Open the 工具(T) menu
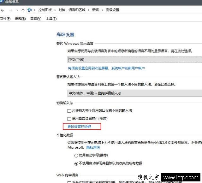202x183 pixels. 51,19
